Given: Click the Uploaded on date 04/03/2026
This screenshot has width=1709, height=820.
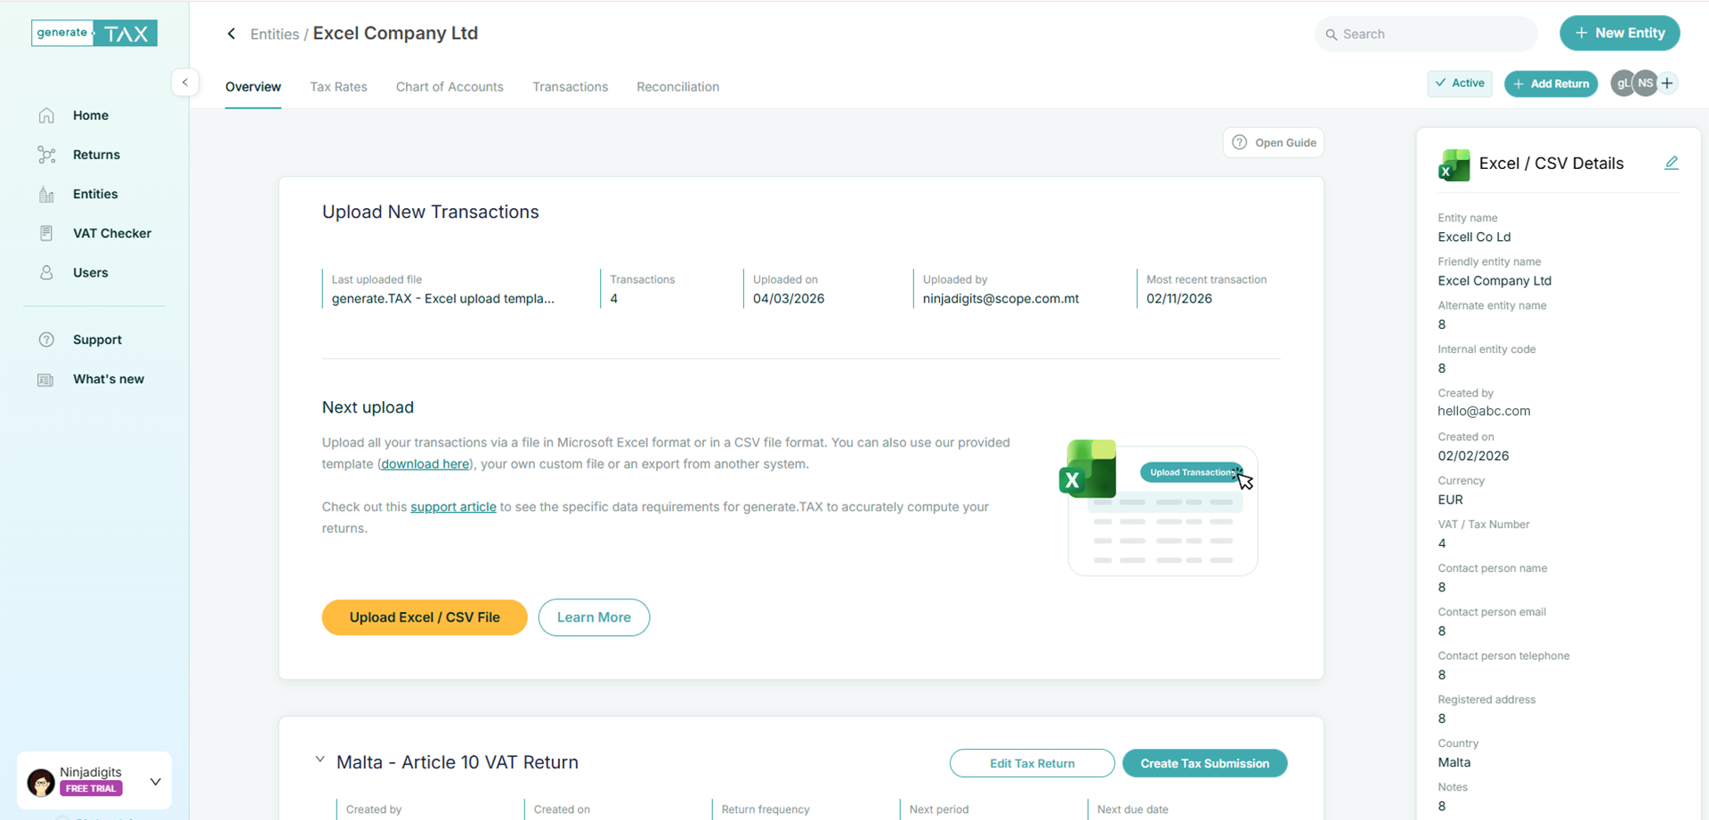Looking at the screenshot, I should click(x=789, y=299).
